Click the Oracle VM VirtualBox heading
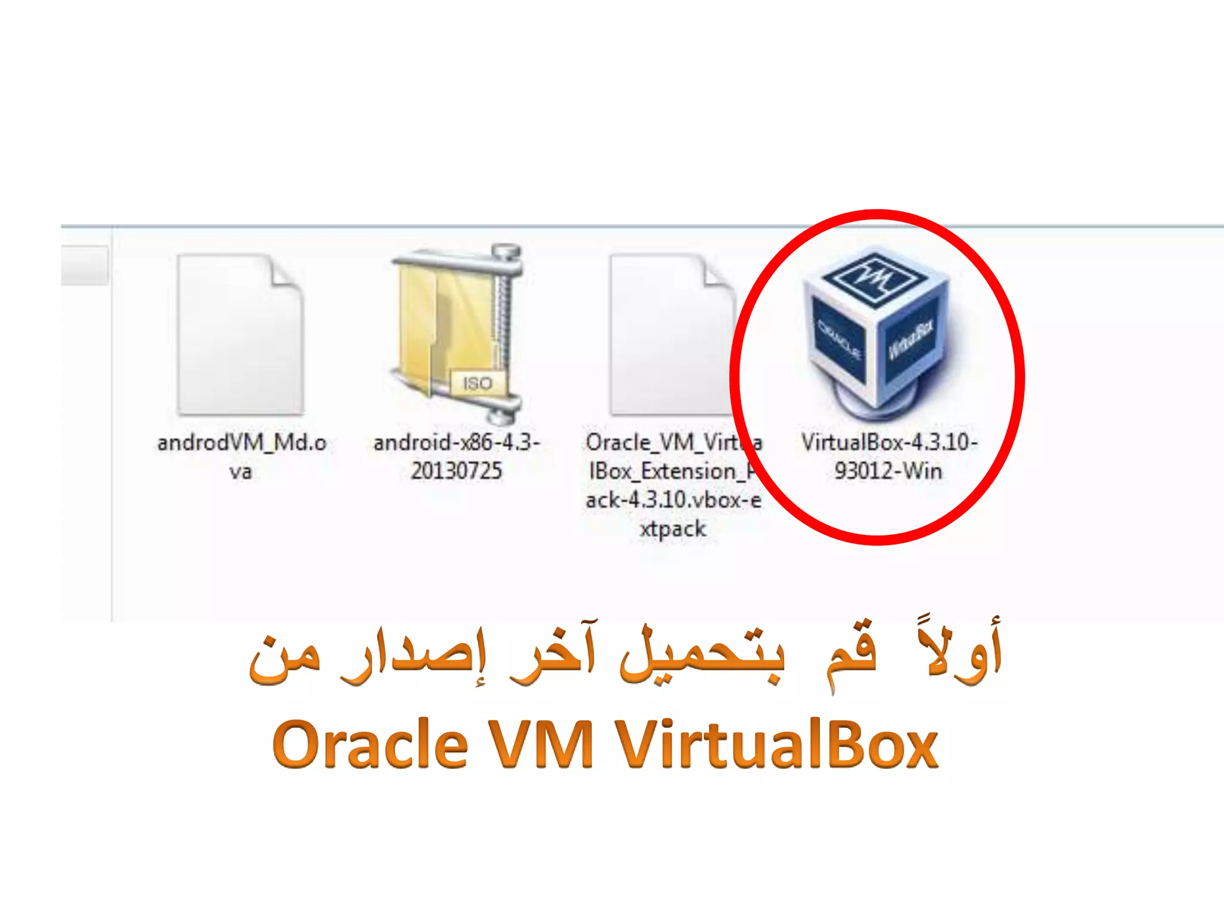The height and width of the screenshot is (918, 1224). 605,743
